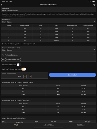Viewport: 97px width, 129px height.
Task: Switch to the Enter Data tab
Action: click(16, 125)
